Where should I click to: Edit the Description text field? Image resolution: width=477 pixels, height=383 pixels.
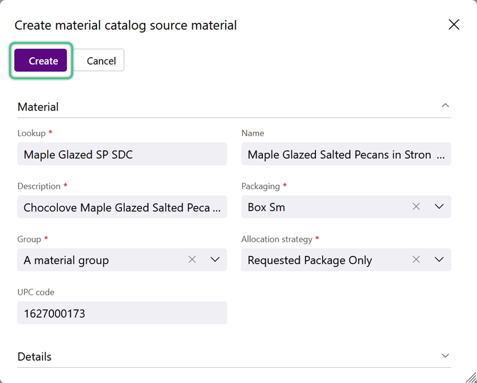(x=122, y=207)
